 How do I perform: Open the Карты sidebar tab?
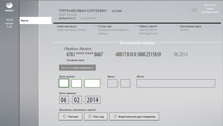(x=35, y=21)
